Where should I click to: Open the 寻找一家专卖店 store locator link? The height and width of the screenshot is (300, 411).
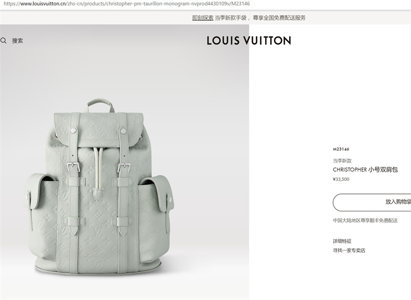click(x=349, y=250)
